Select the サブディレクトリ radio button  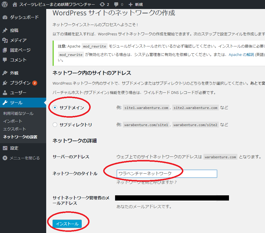(55, 125)
